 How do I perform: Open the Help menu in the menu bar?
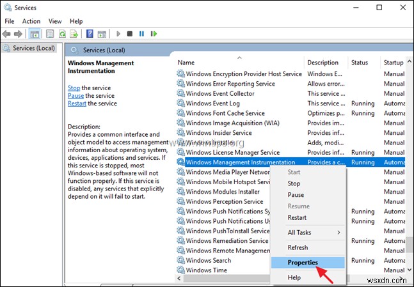click(76, 21)
